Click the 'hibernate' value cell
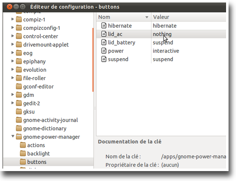The height and width of the screenshot is (181, 236). pos(164,26)
